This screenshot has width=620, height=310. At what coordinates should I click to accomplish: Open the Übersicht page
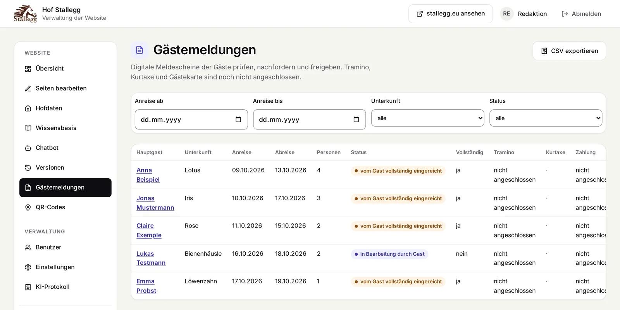tap(65, 69)
